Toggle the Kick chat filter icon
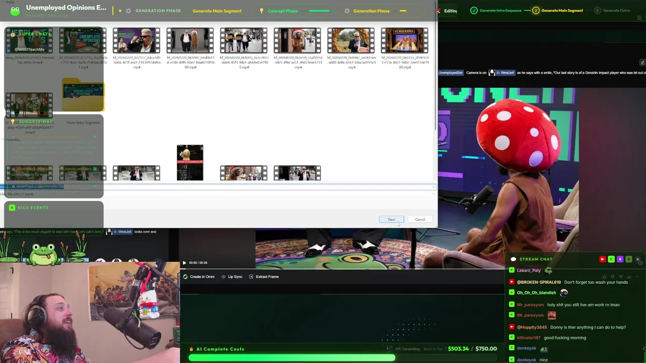646x363 pixels. click(611, 259)
